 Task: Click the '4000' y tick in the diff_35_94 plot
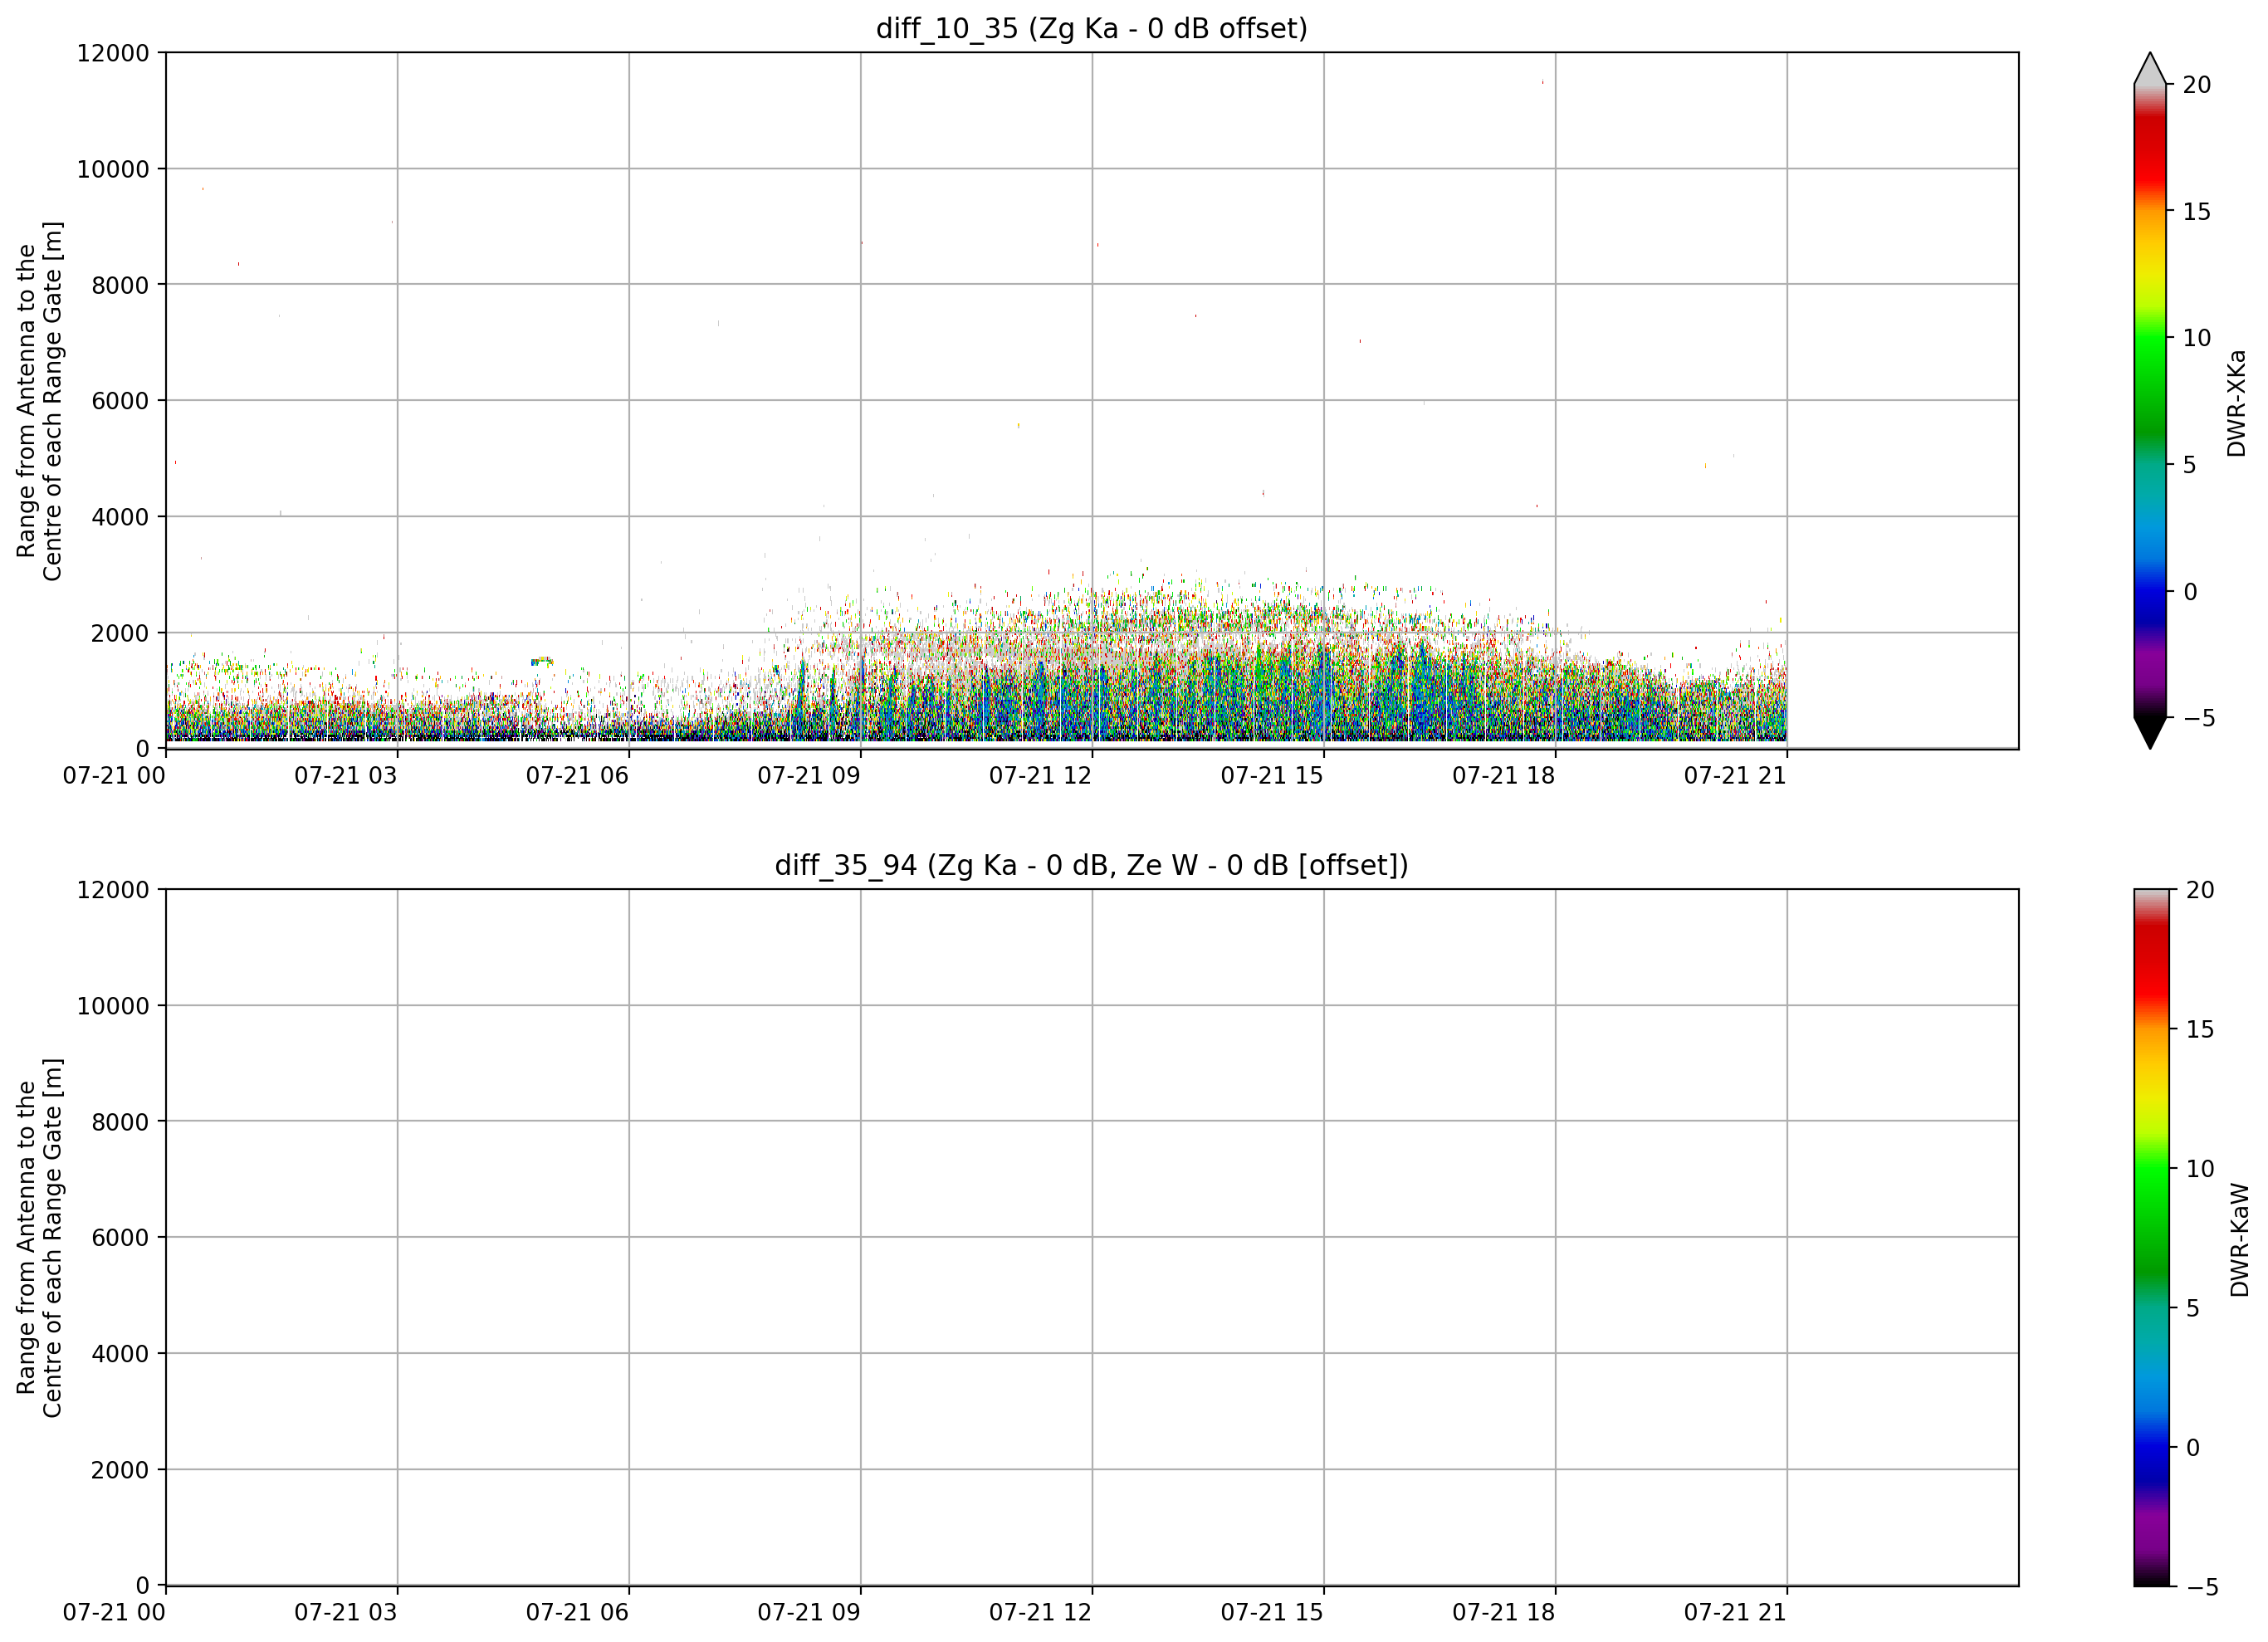tap(120, 1354)
